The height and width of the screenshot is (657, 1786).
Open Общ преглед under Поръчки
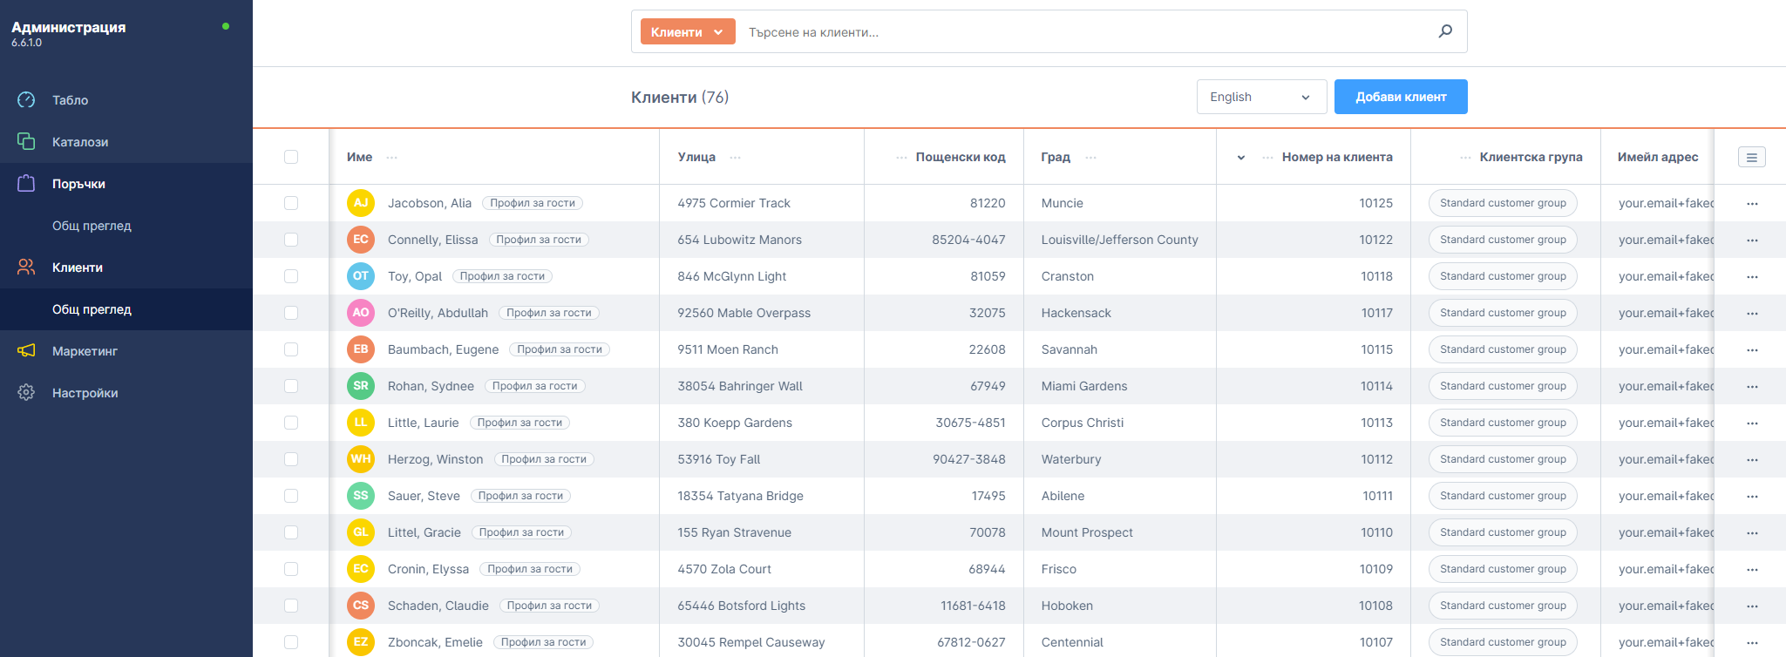pyautogui.click(x=92, y=226)
